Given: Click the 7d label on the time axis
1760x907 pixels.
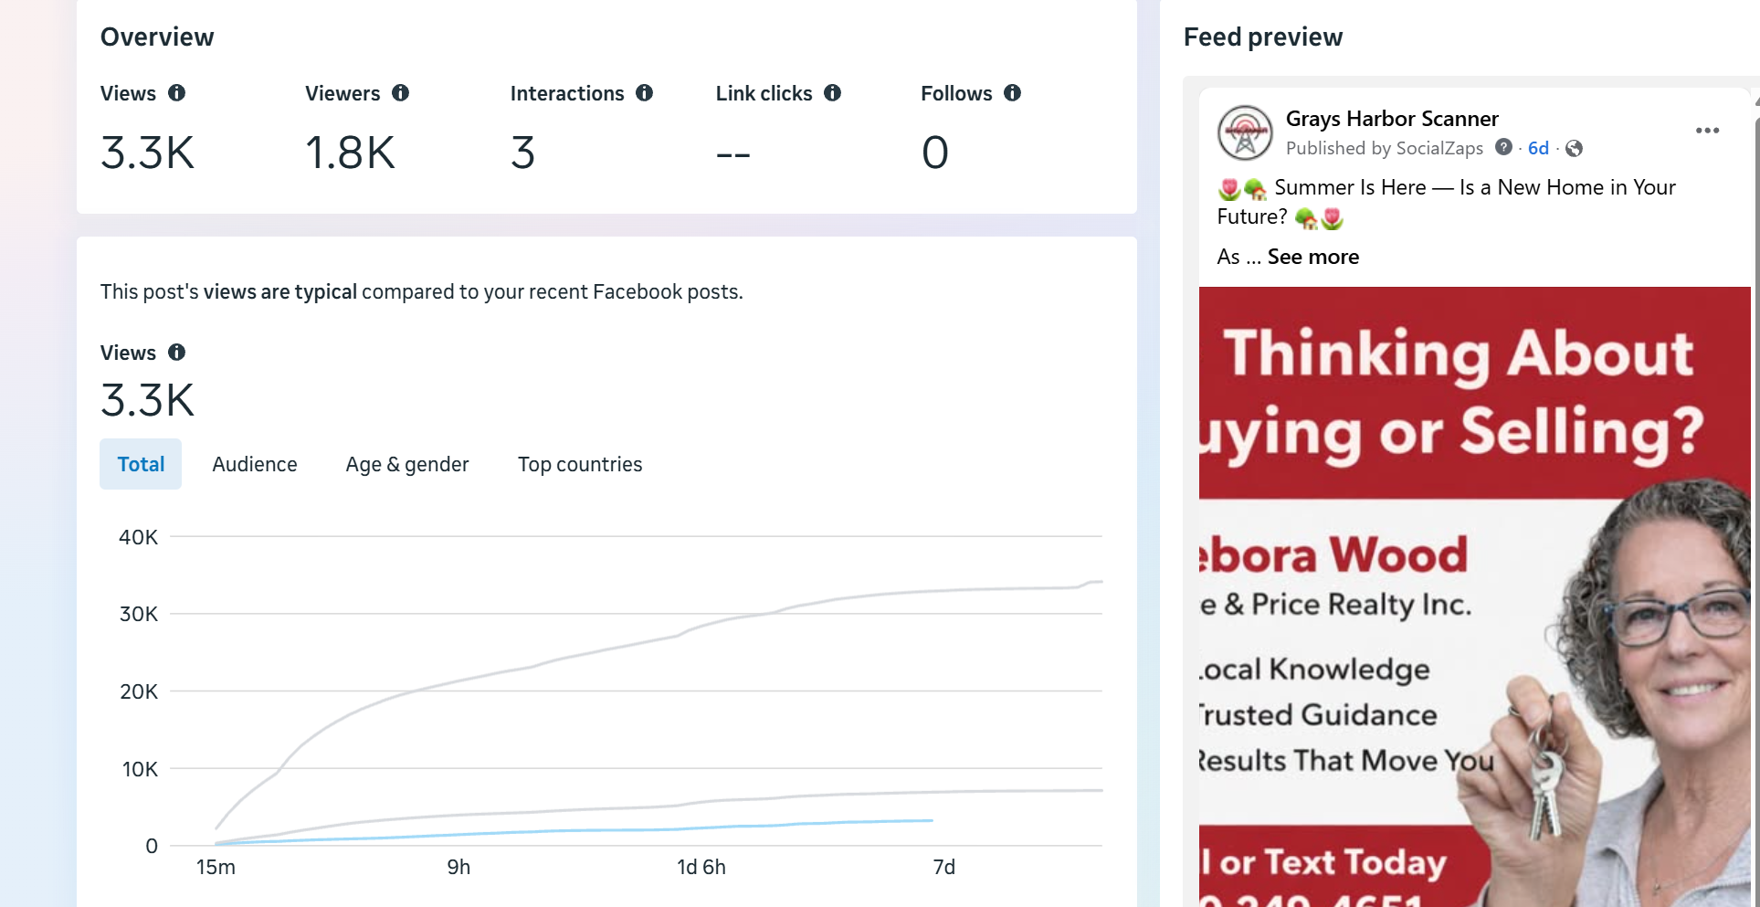Looking at the screenshot, I should click(x=944, y=867).
